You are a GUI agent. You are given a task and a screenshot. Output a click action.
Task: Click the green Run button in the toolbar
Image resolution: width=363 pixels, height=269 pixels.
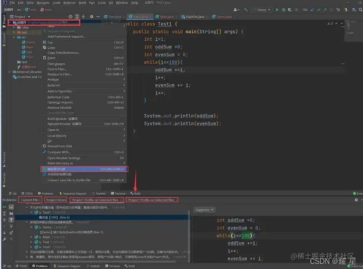277,10
